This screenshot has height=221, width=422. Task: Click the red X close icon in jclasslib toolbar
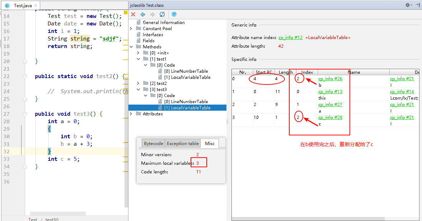pos(133,14)
